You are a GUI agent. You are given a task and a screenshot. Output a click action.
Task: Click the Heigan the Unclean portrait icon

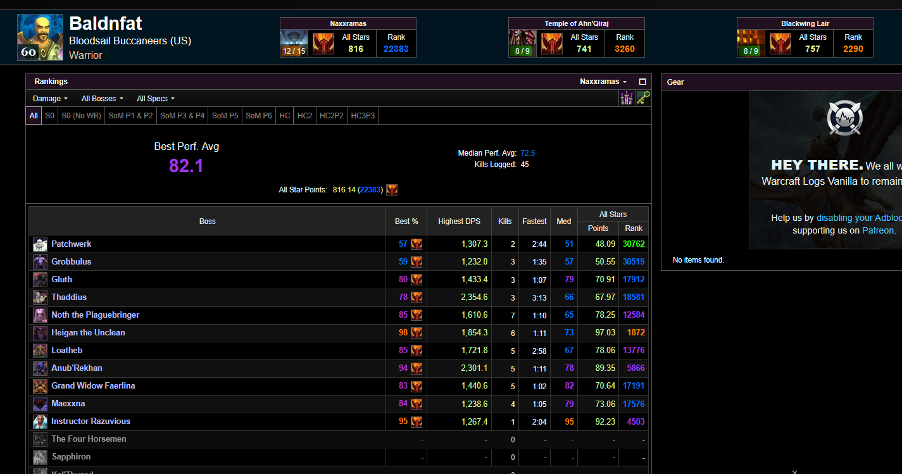[40, 333]
